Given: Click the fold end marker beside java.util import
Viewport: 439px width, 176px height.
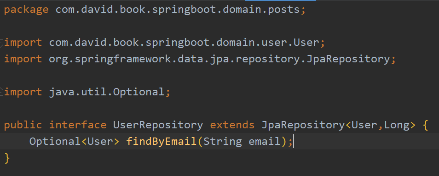Looking at the screenshot, I should tap(1, 92).
